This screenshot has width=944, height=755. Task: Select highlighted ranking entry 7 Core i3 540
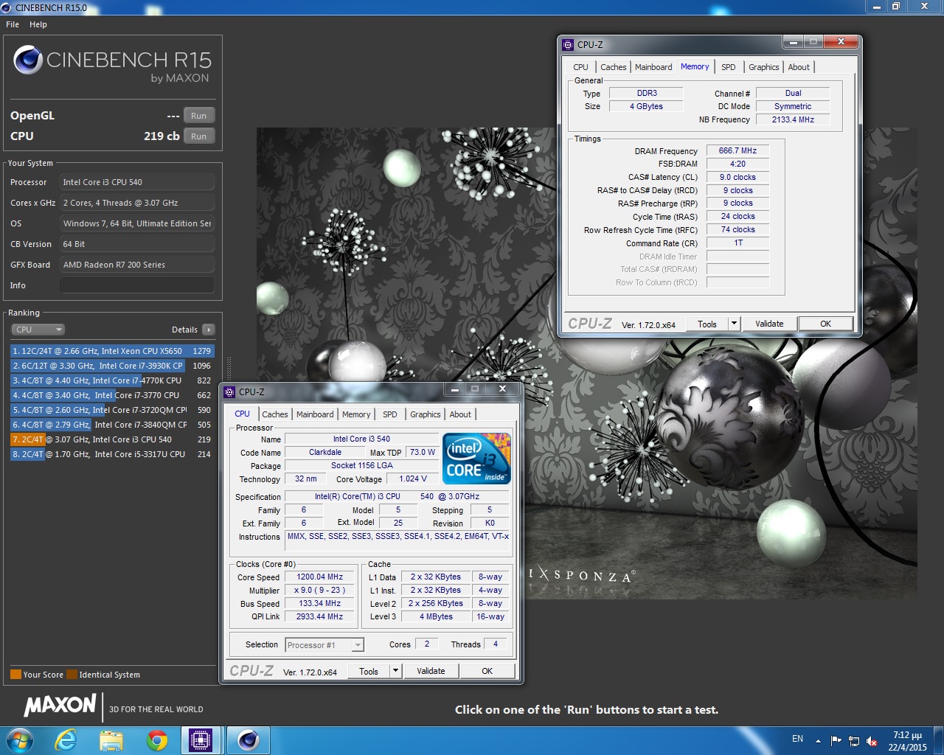(111, 439)
